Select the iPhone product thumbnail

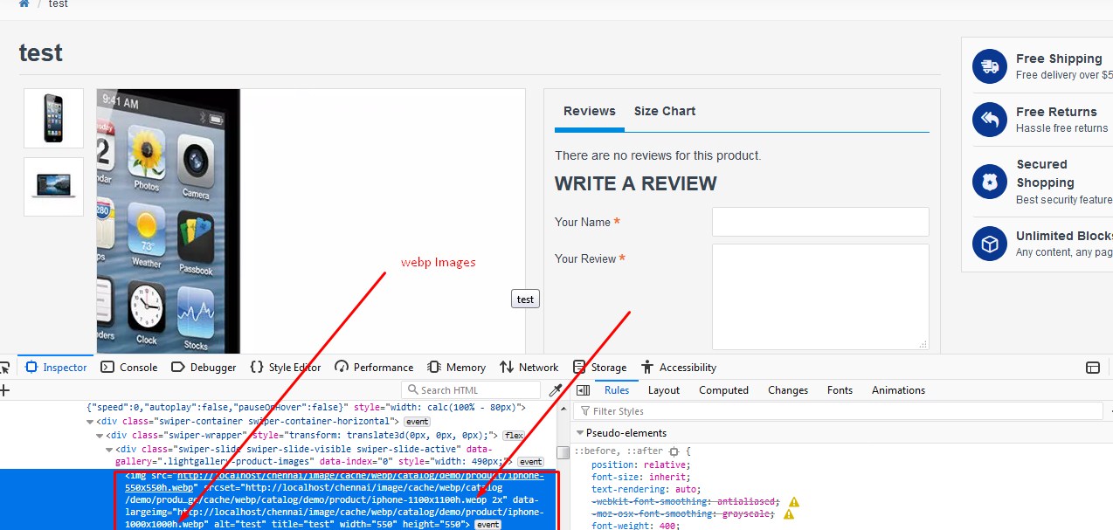pos(53,118)
